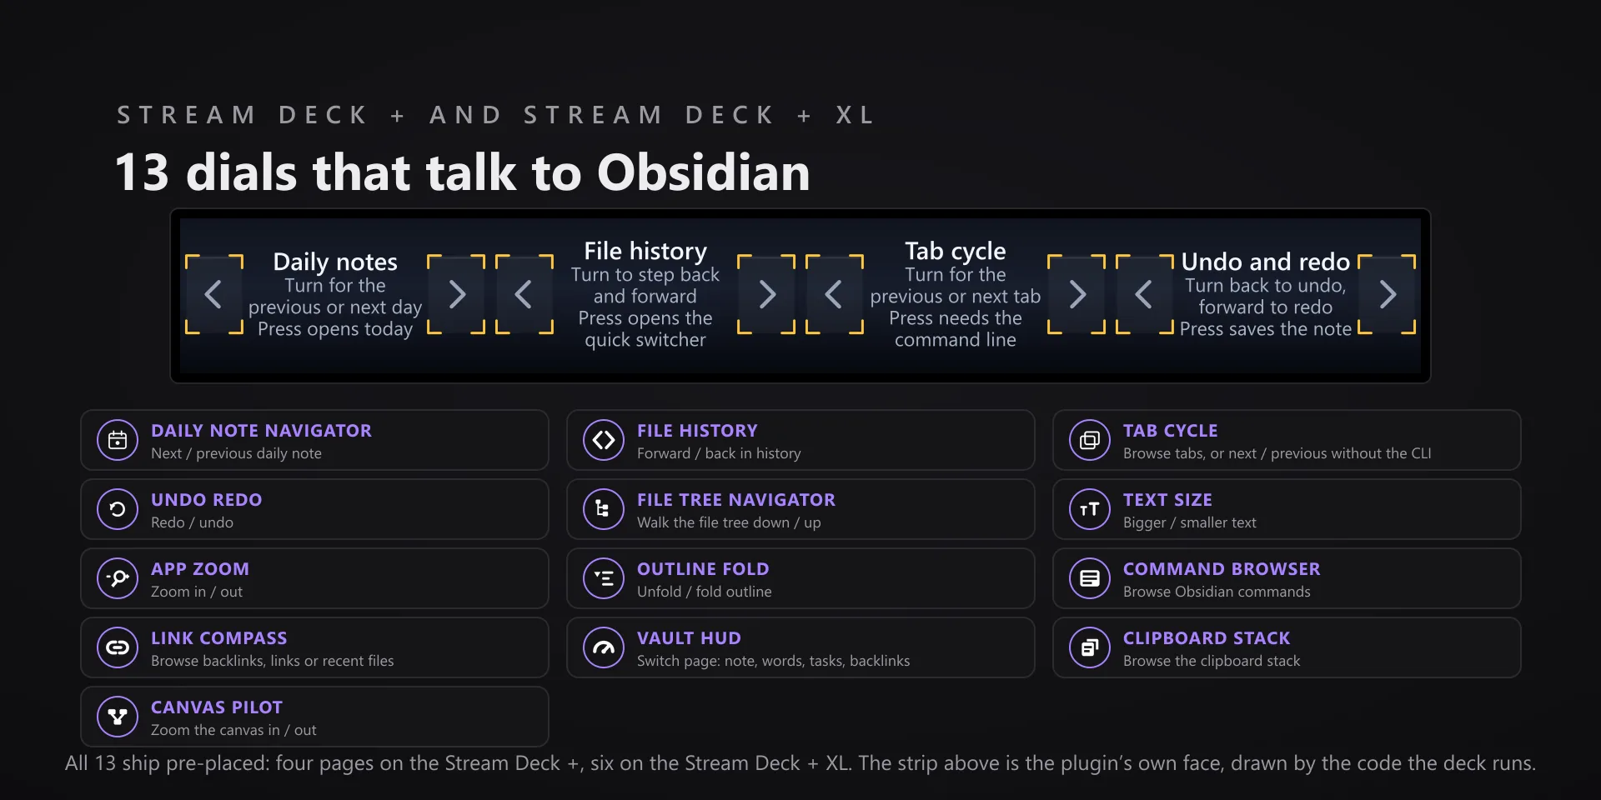Pick the VAULT HUD card title
This screenshot has width=1601, height=800.
click(689, 638)
